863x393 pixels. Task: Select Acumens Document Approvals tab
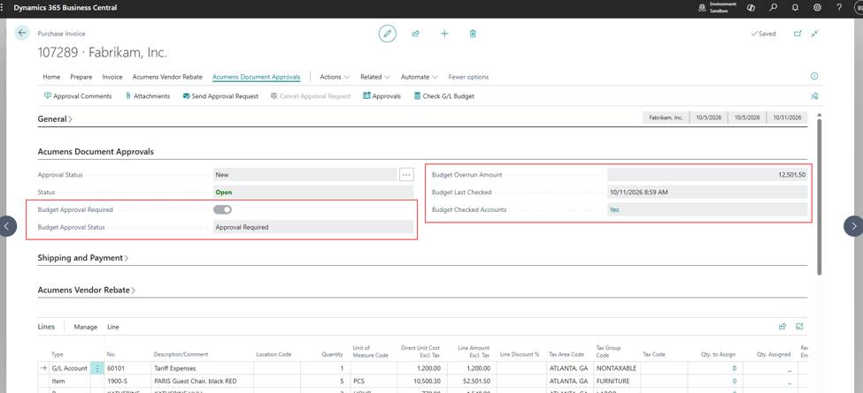tap(257, 77)
